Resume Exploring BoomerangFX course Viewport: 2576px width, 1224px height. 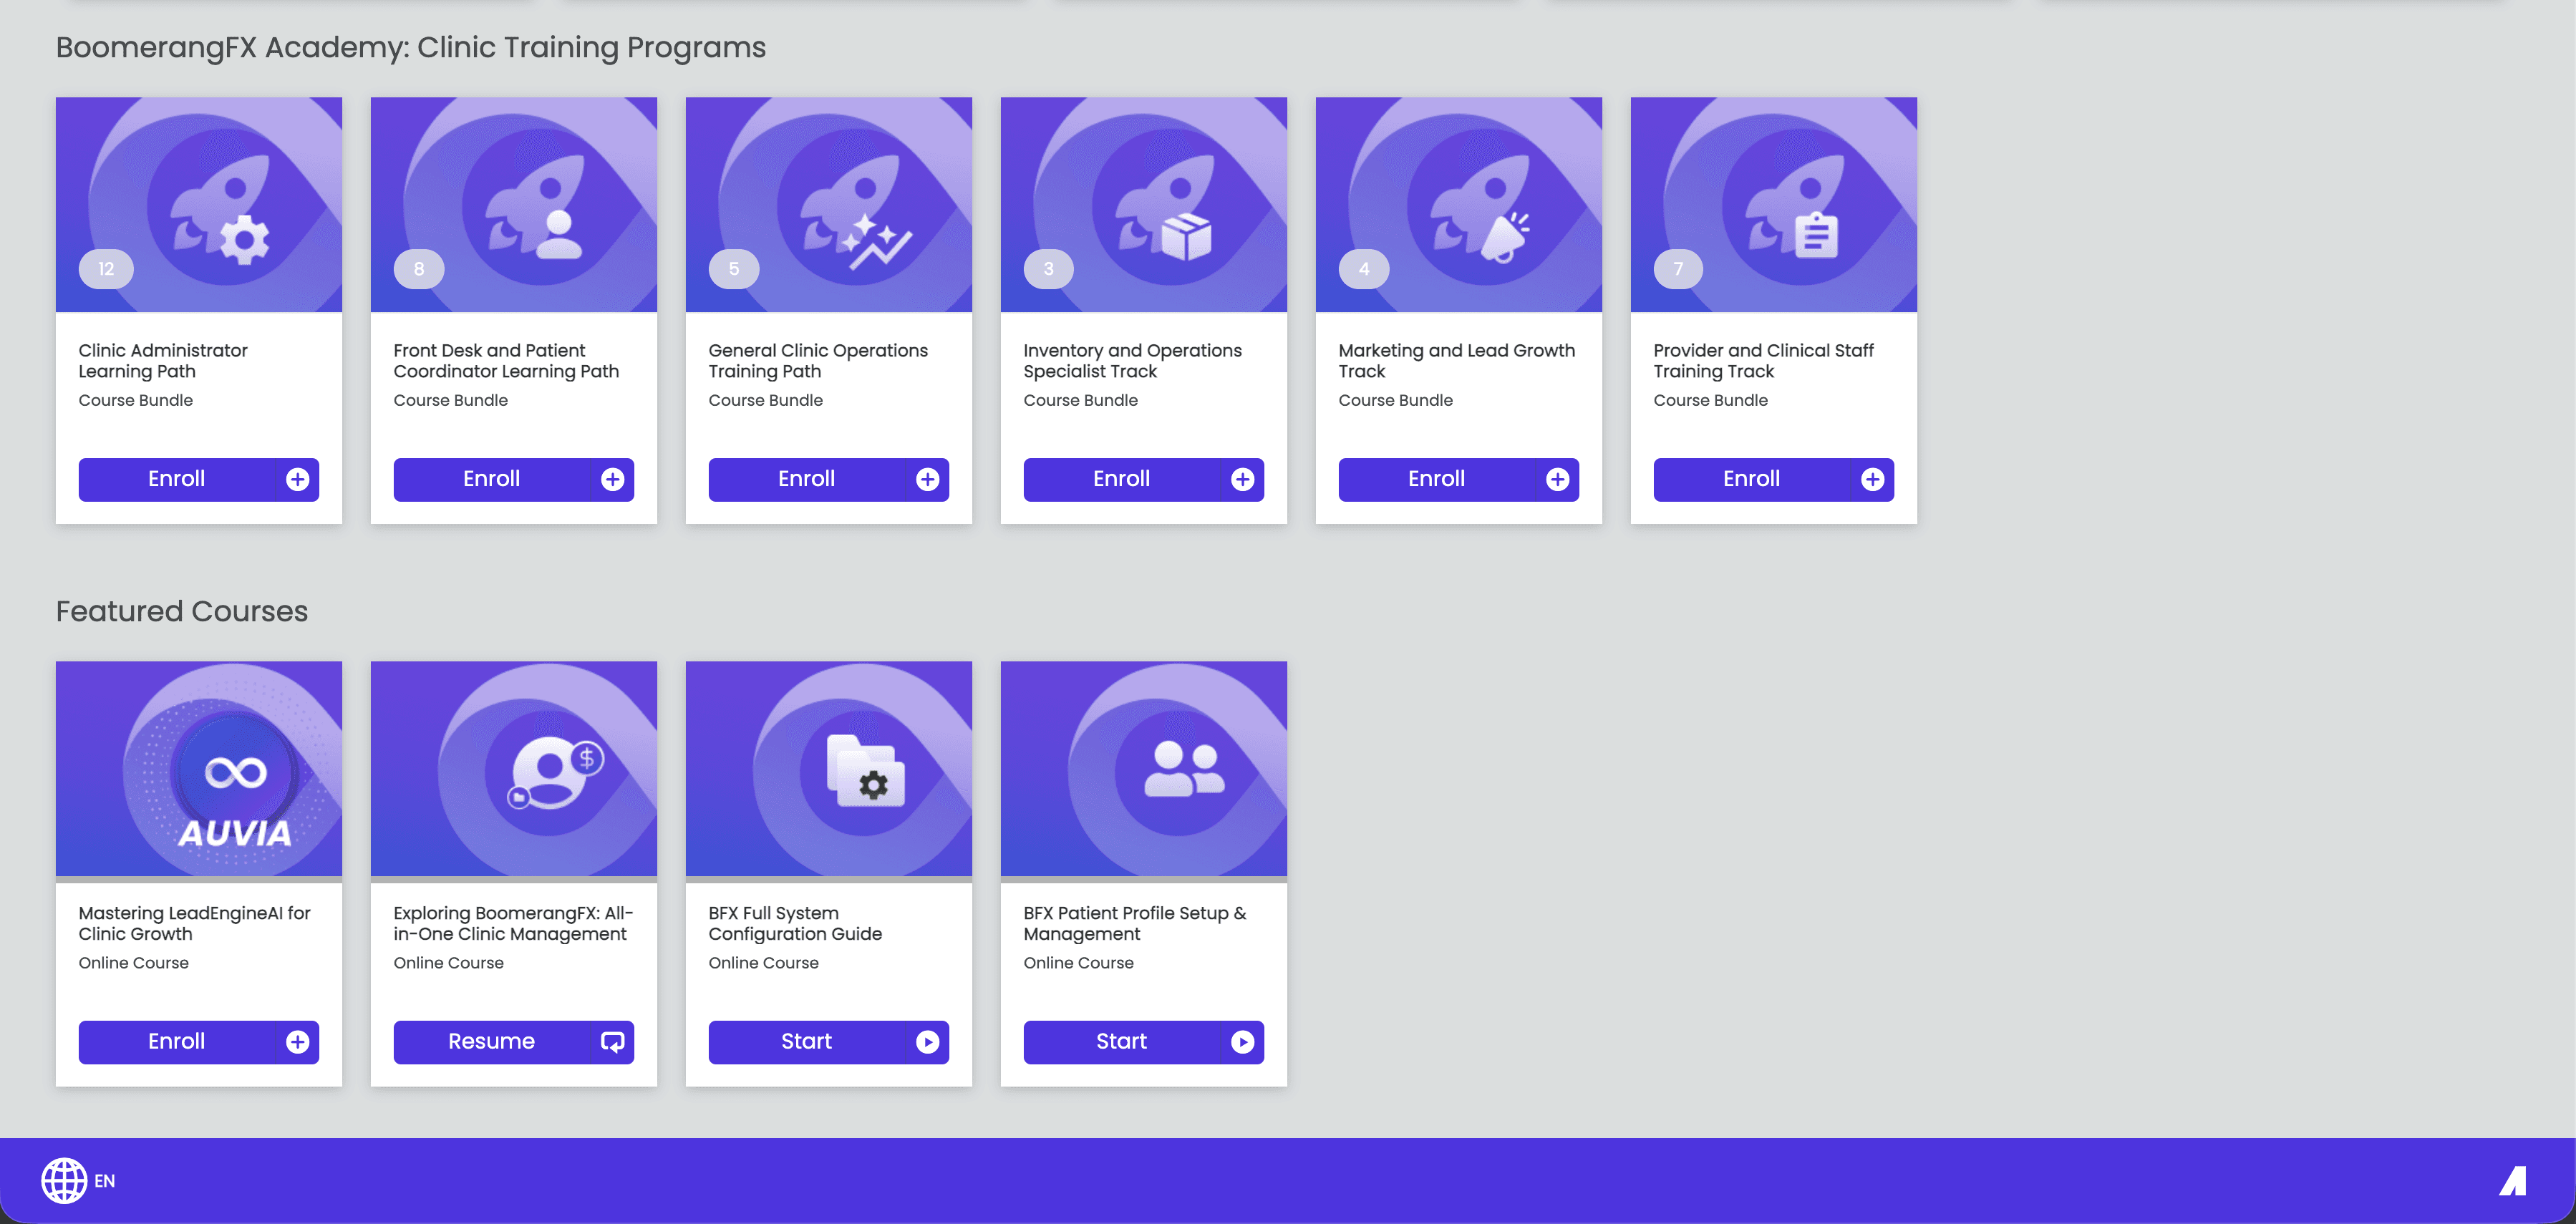491,1042
